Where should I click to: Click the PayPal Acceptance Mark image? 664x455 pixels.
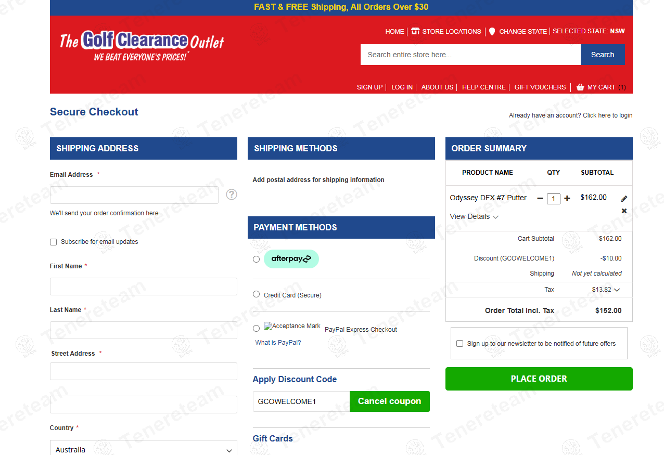pyautogui.click(x=292, y=327)
